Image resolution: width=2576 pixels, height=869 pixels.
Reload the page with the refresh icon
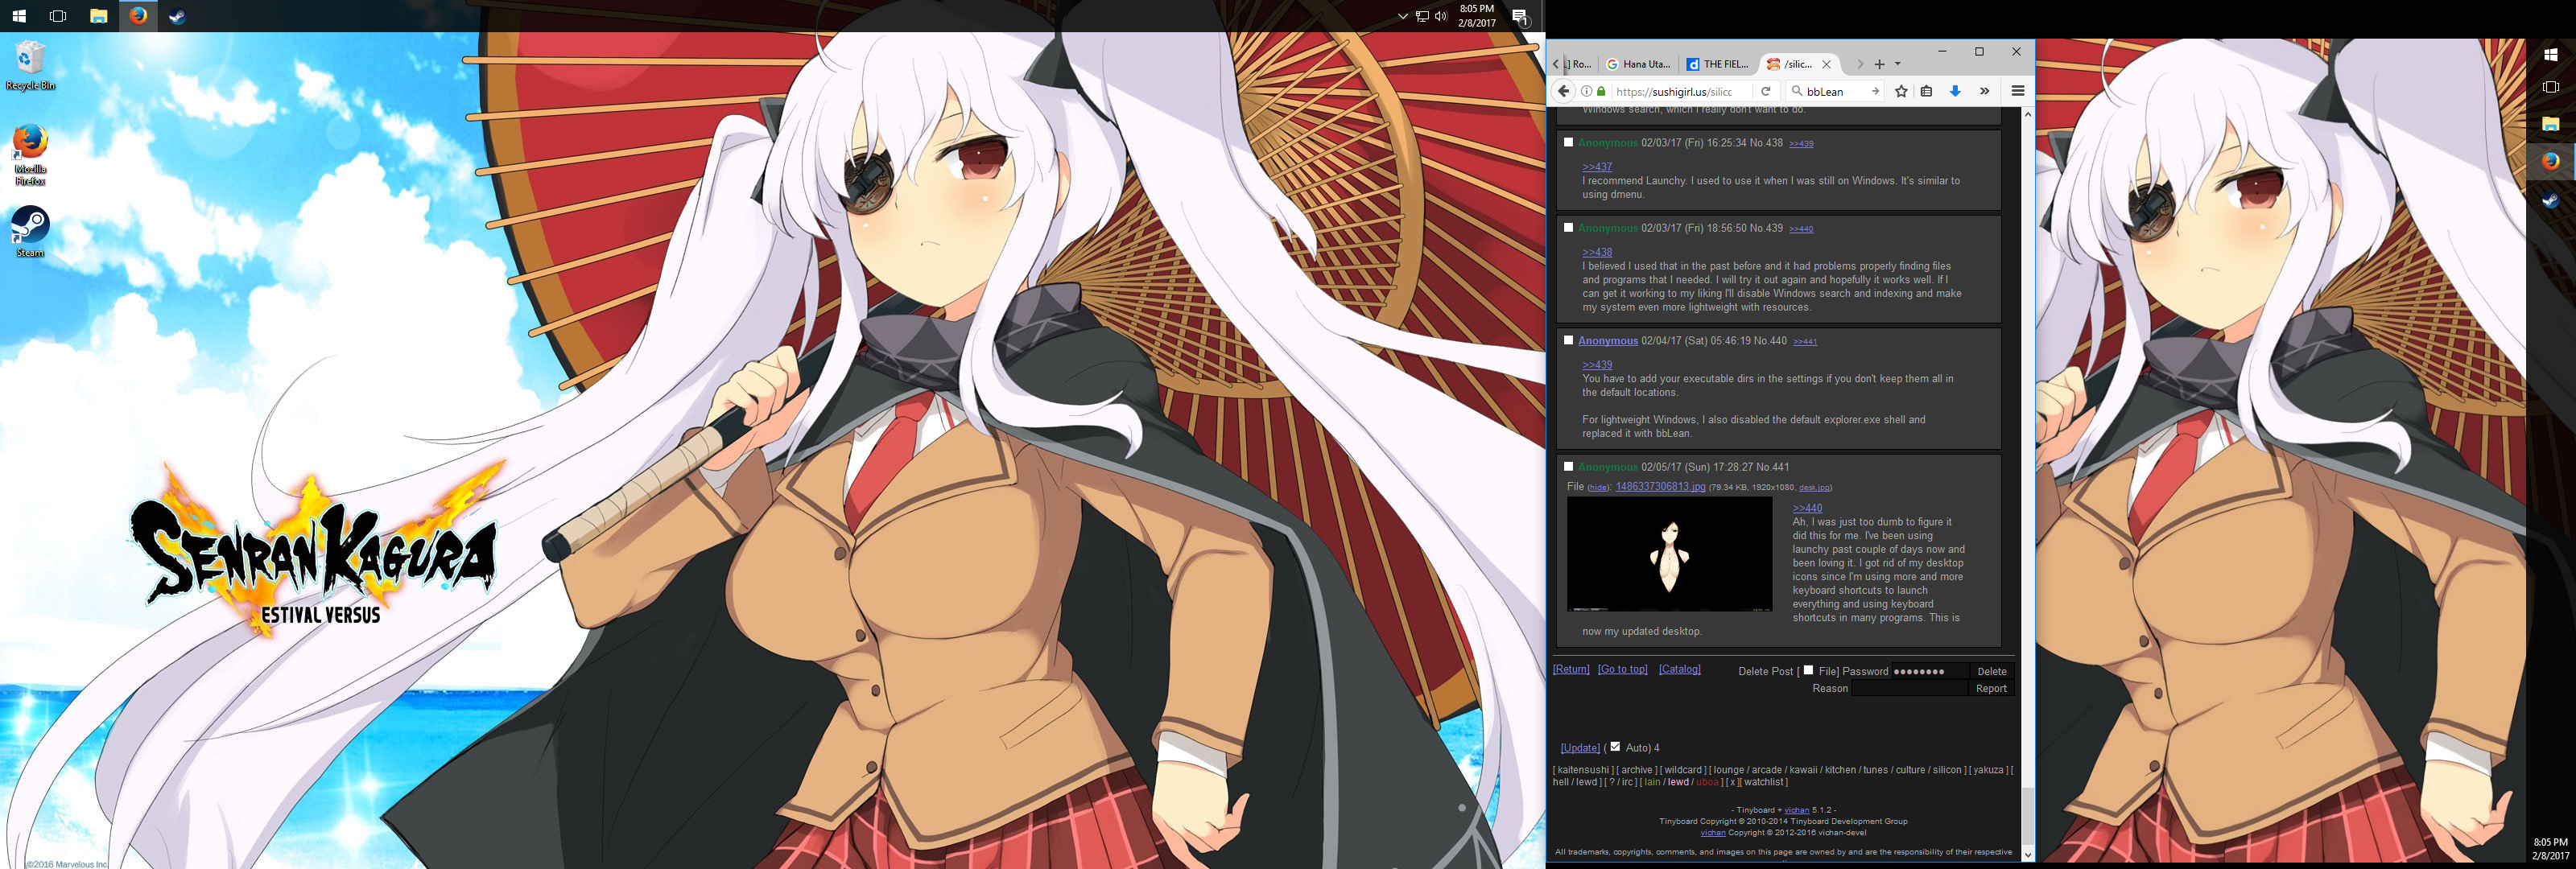pyautogui.click(x=1766, y=91)
